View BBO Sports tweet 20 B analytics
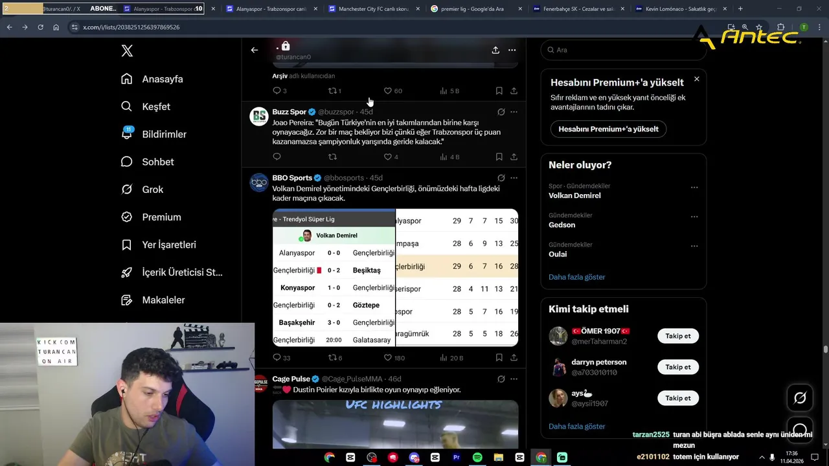This screenshot has height=466, width=829. pos(451,358)
